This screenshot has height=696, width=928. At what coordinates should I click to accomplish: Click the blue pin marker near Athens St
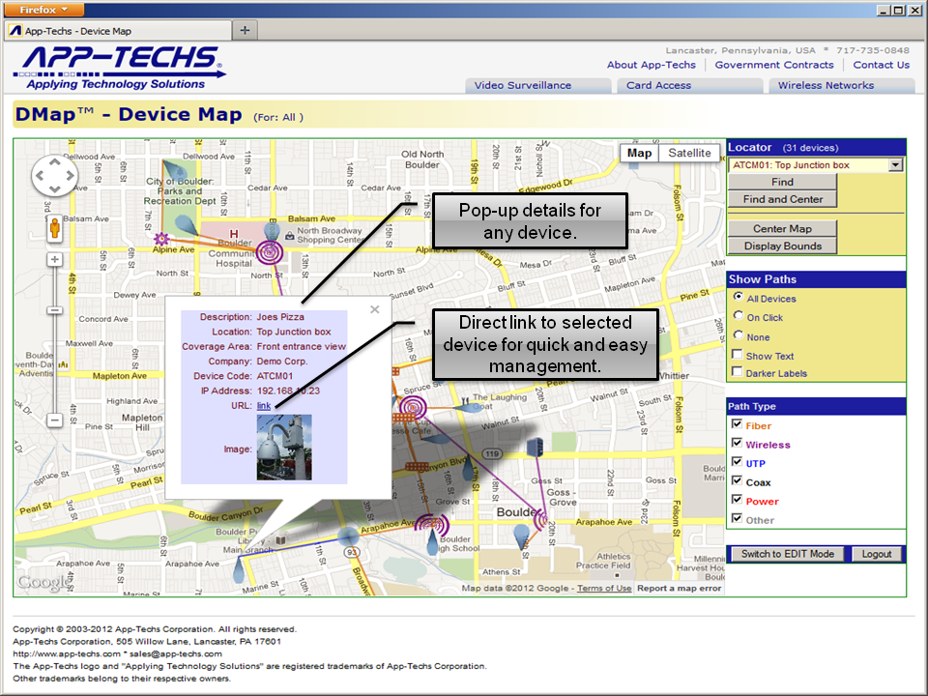pos(521,536)
